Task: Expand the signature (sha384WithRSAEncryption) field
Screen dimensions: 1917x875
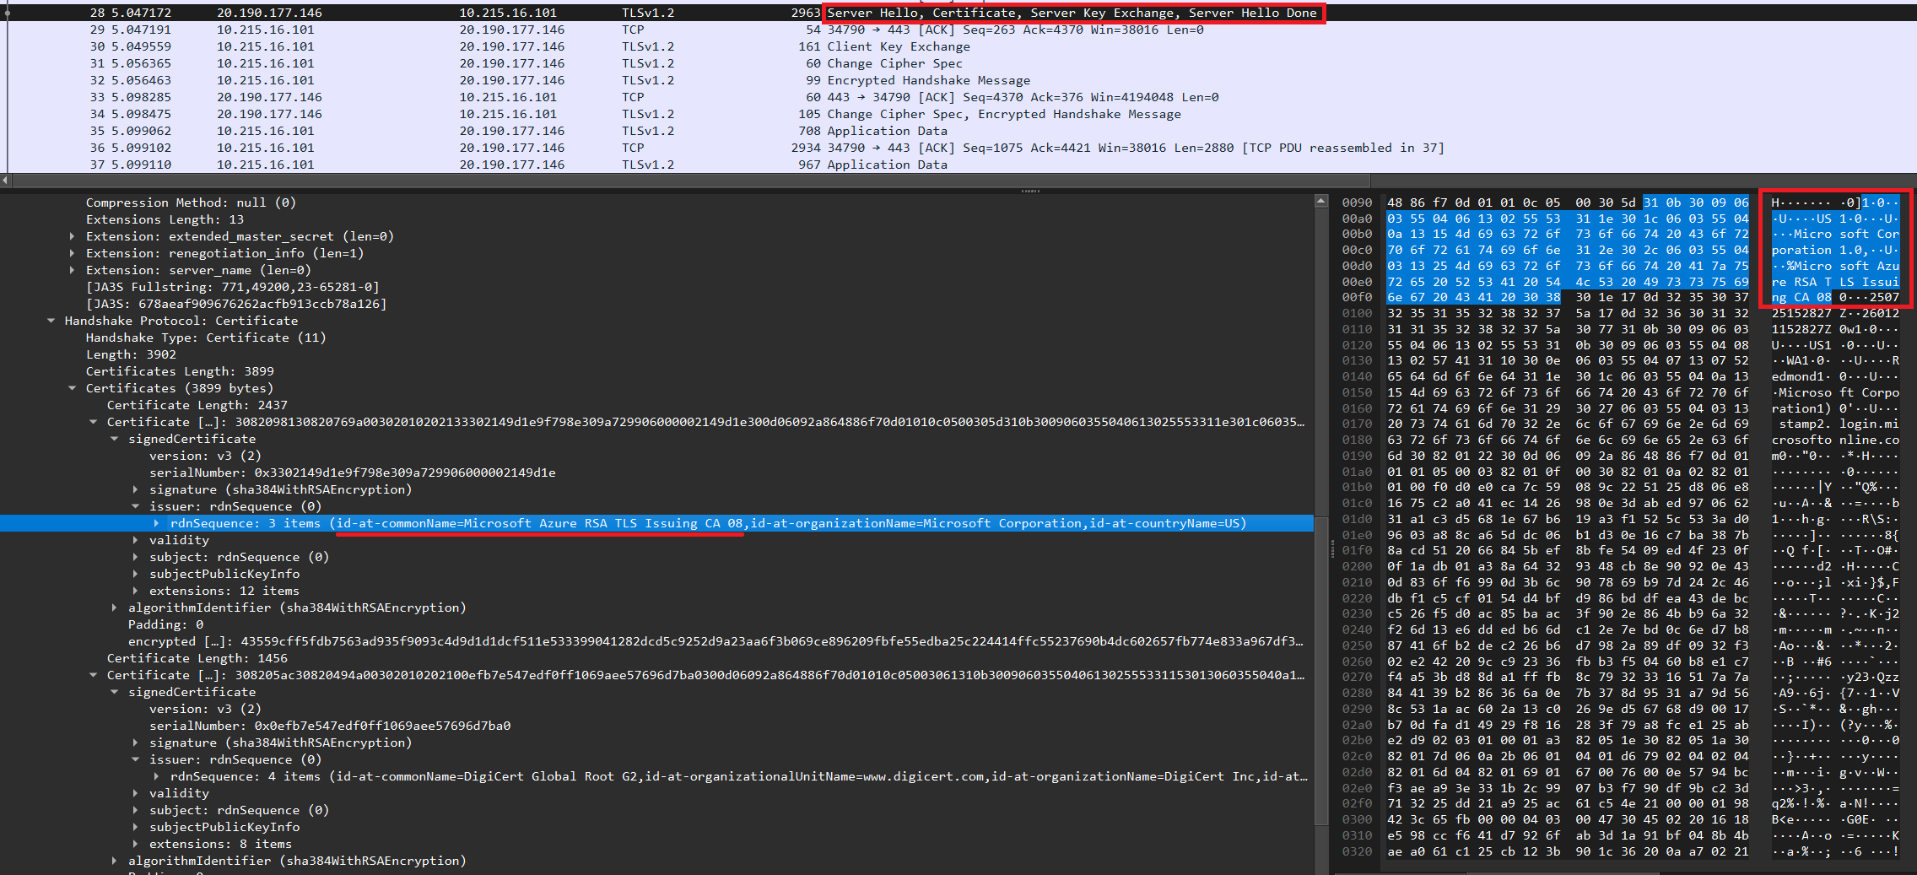Action: click(136, 489)
